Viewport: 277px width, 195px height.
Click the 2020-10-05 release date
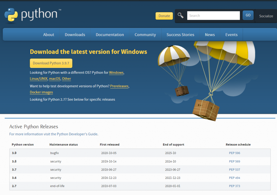109,153
